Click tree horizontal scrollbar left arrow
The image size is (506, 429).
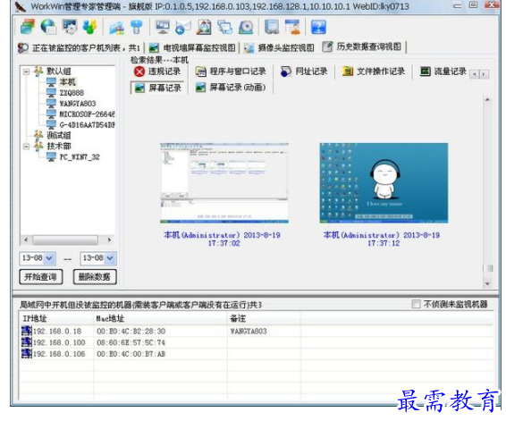pos(26,240)
